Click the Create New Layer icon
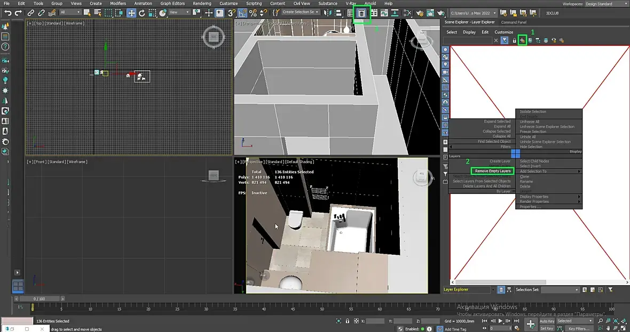This screenshot has width=630, height=332. click(x=522, y=40)
